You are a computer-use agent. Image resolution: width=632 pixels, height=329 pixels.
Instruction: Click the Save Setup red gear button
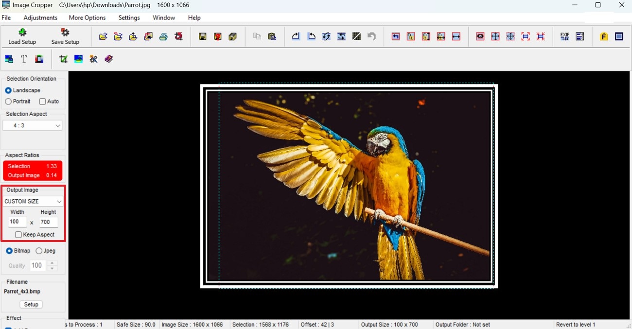(x=65, y=36)
